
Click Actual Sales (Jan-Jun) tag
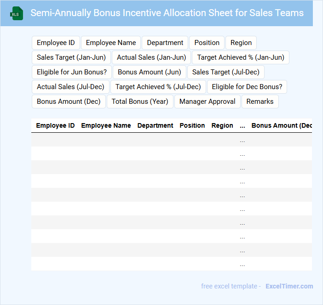click(151, 57)
